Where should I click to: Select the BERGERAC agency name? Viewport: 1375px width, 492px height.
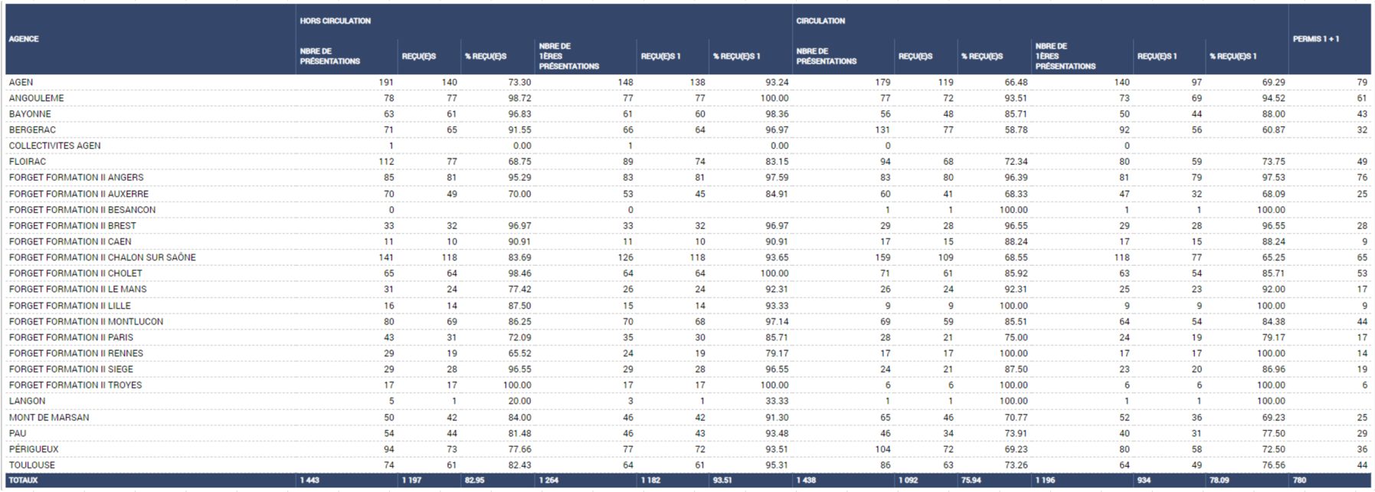pyautogui.click(x=32, y=130)
